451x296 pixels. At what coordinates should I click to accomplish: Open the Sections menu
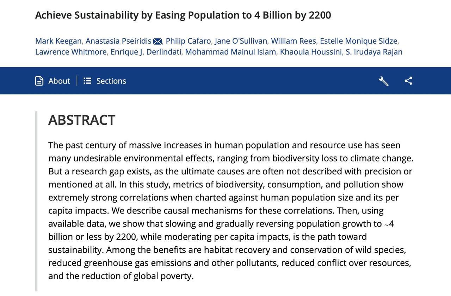click(105, 81)
